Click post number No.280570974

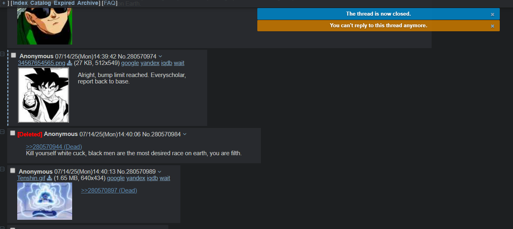pos(137,56)
